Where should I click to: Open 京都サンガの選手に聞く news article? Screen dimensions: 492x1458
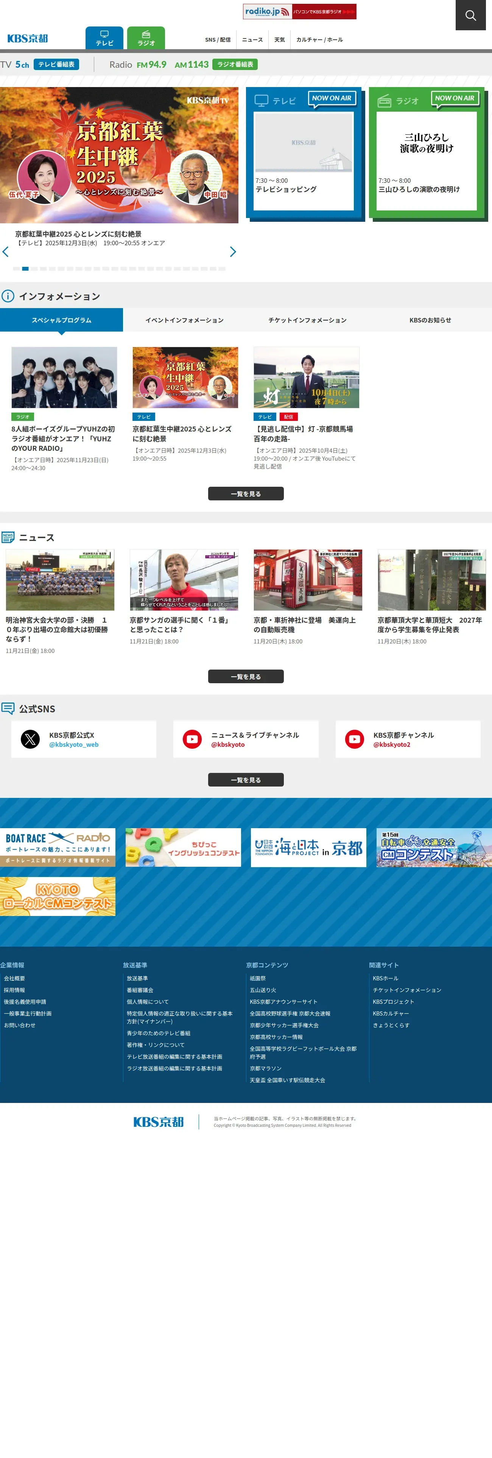(184, 597)
